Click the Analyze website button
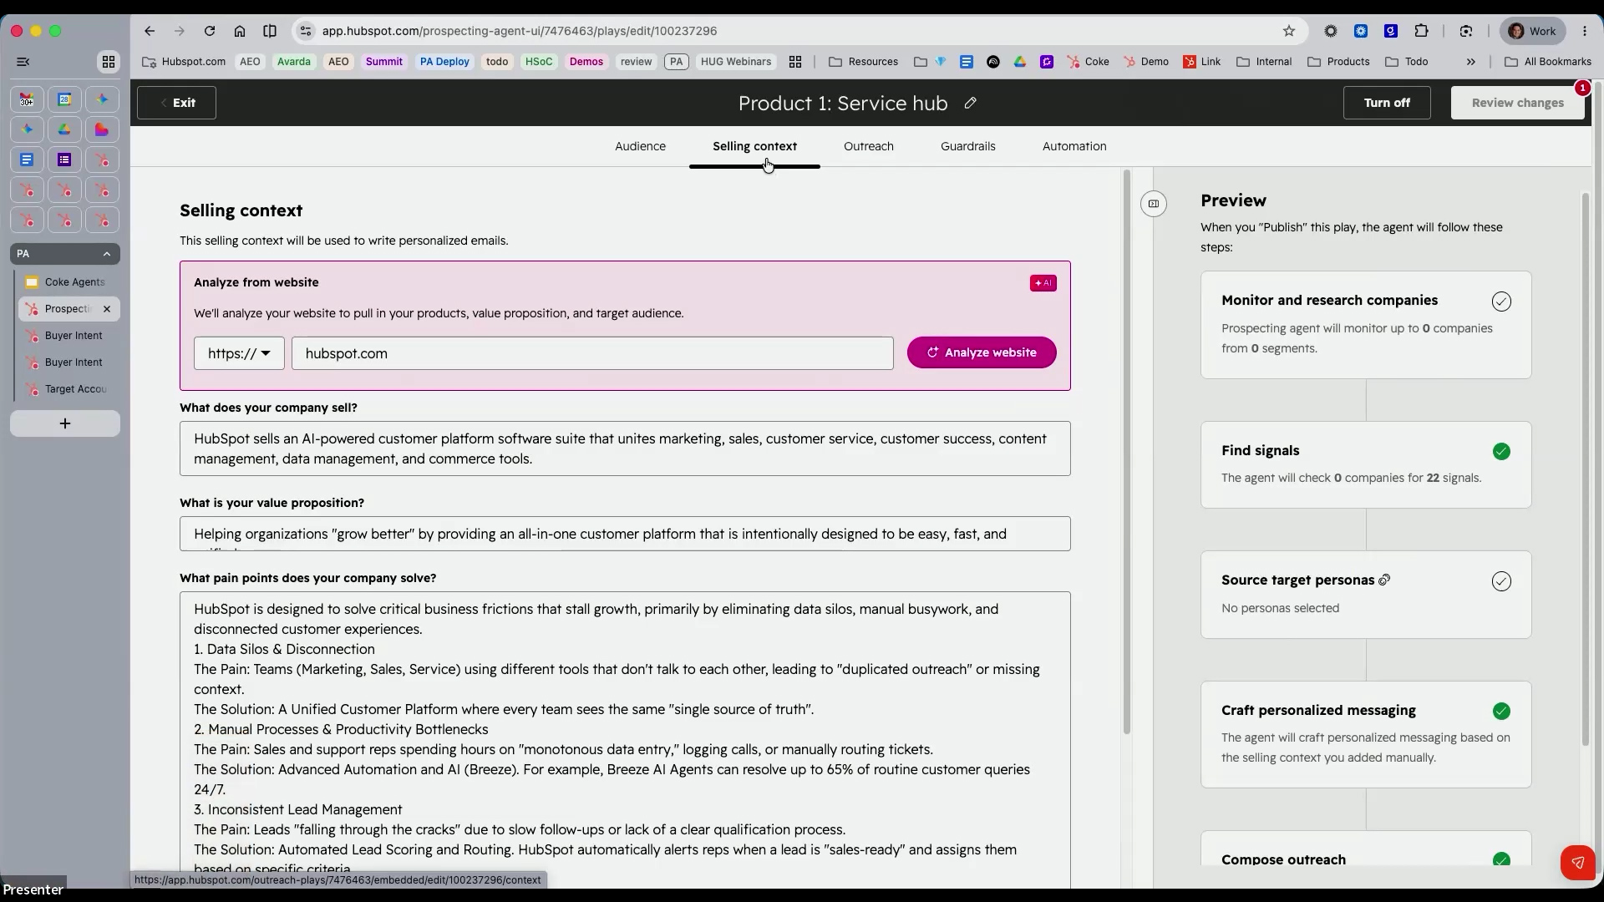The width and height of the screenshot is (1604, 902). pos(982,352)
